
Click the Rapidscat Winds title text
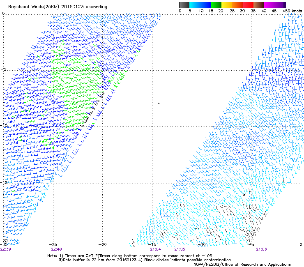(x=58, y=7)
